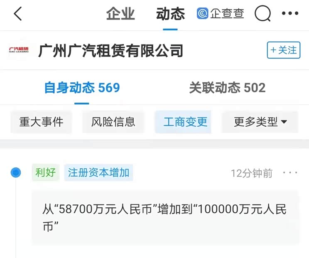The width and height of the screenshot is (309, 258).
Task: Open the GAC Leasing company logo
Action: [19, 50]
